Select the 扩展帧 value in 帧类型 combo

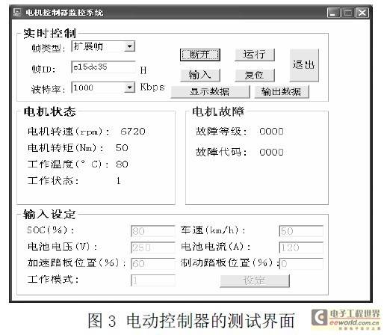[88, 46]
